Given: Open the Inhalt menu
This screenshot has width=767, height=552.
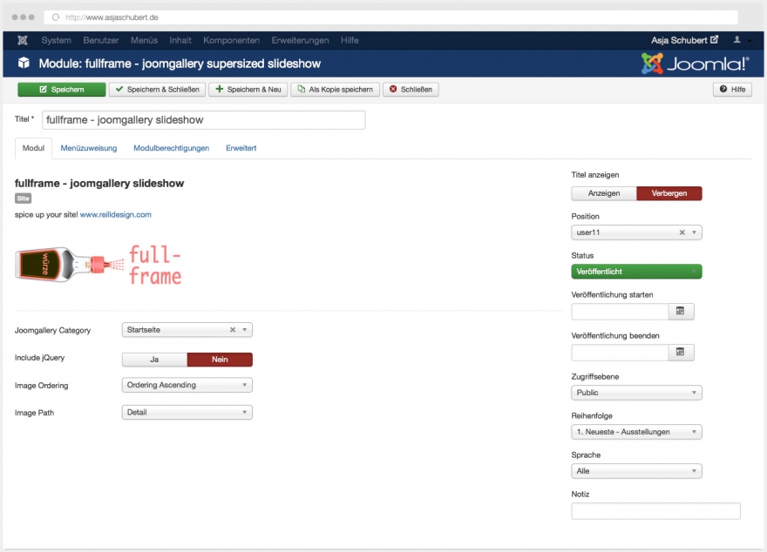Looking at the screenshot, I should click(x=180, y=40).
